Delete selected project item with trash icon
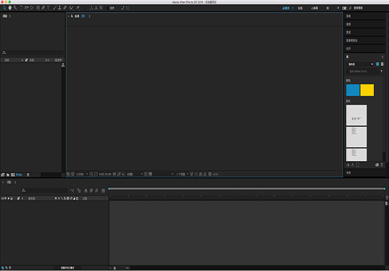Screen dimensions: 389x271 pos(28,175)
